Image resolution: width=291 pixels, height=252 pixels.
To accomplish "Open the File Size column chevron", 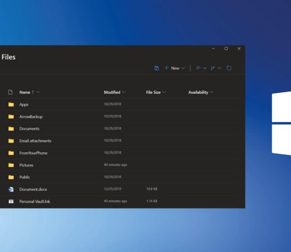I will (x=164, y=92).
